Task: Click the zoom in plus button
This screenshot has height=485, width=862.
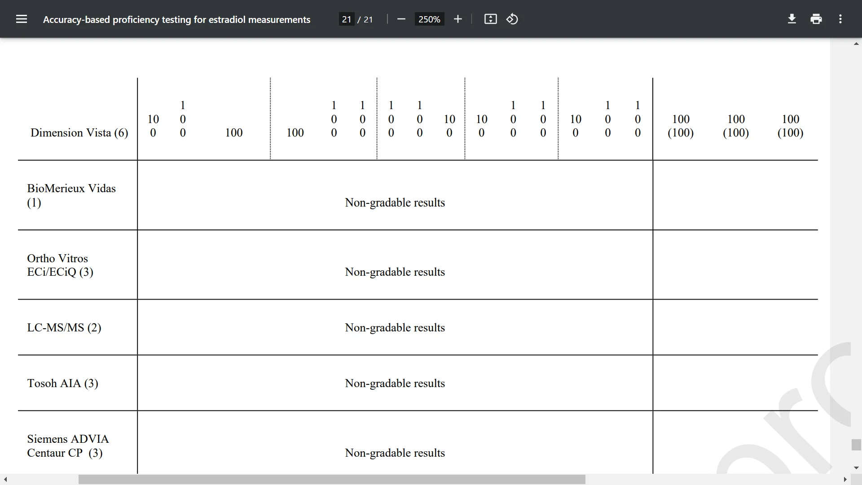Action: (x=457, y=19)
